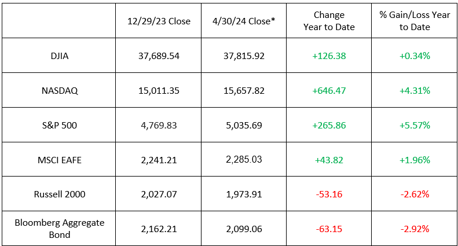
Task: Click the 4/30/24 Close column header
Action: point(243,21)
